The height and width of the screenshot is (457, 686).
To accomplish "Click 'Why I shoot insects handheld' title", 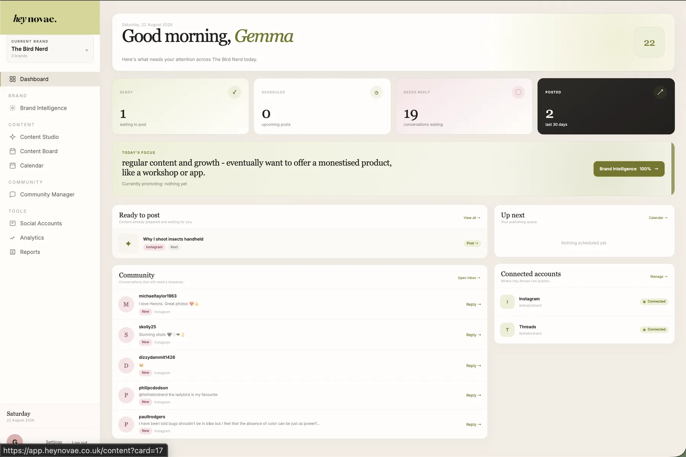I will pyautogui.click(x=173, y=239).
